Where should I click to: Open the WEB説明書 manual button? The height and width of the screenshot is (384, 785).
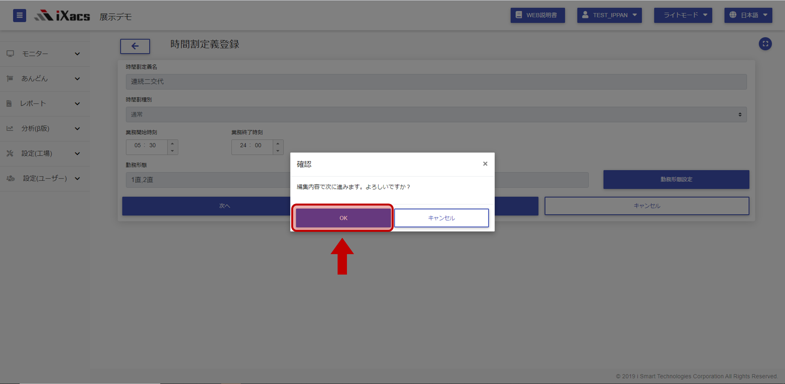(x=537, y=15)
